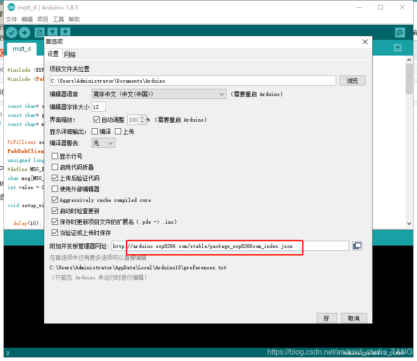Click the Upload arrow toolbar icon
The width and height of the screenshot is (417, 361).
pyautogui.click(x=24, y=33)
